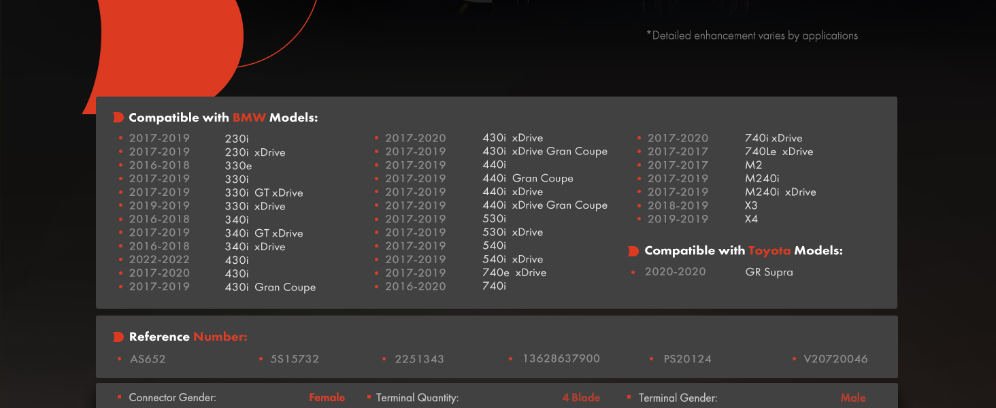Screen dimensions: 996x408
Task: Click the "330e" model entry
Action: [x=239, y=165]
